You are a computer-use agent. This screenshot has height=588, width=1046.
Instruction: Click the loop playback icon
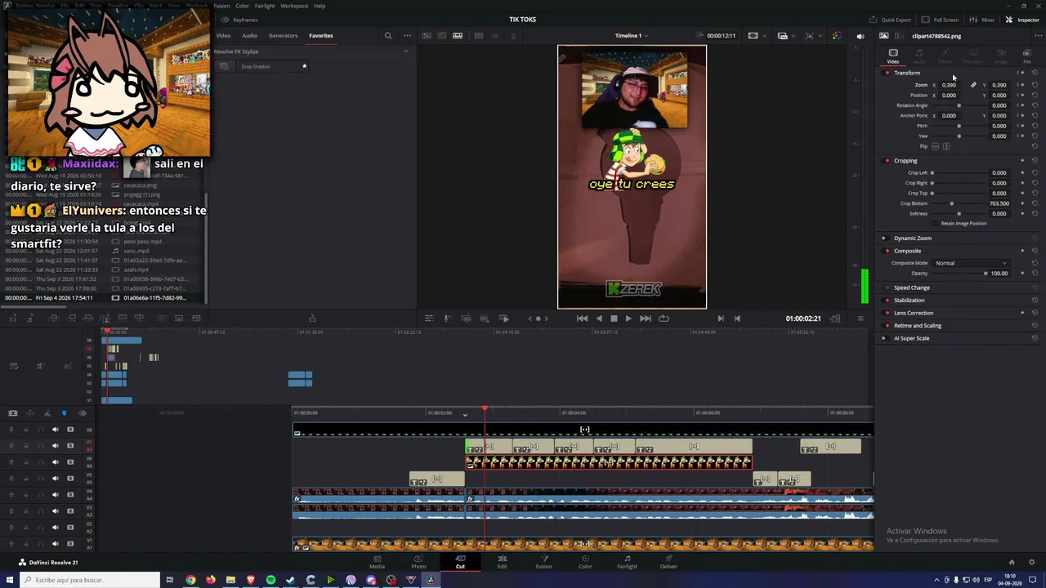(x=664, y=318)
